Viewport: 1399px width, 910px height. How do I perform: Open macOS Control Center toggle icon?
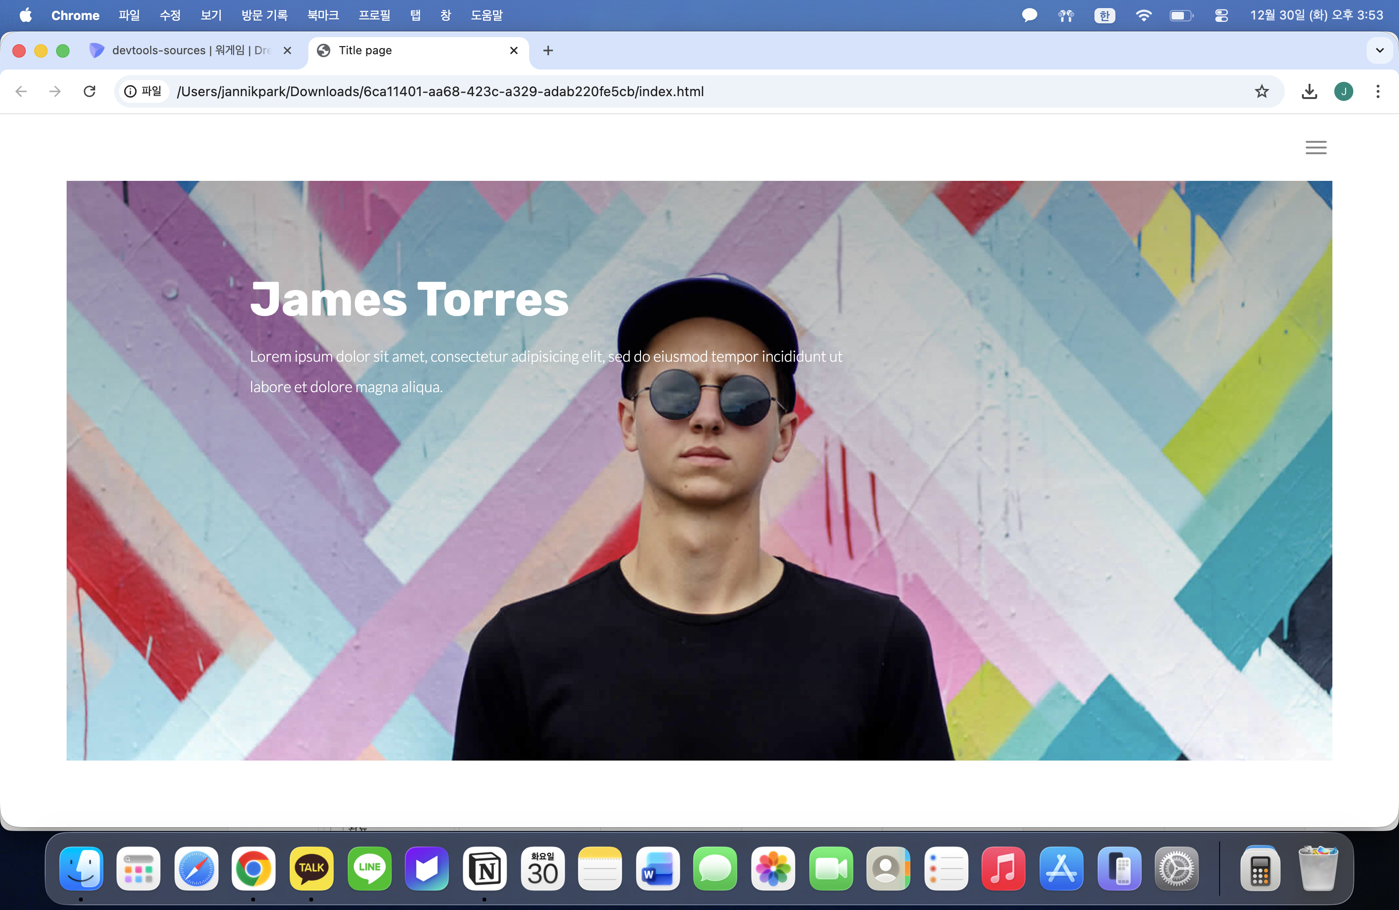[x=1221, y=15]
